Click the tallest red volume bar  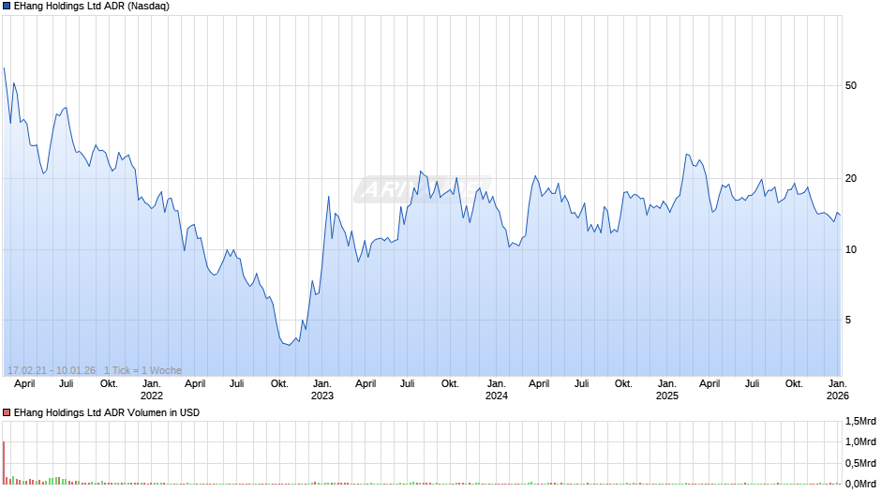click(x=4, y=463)
